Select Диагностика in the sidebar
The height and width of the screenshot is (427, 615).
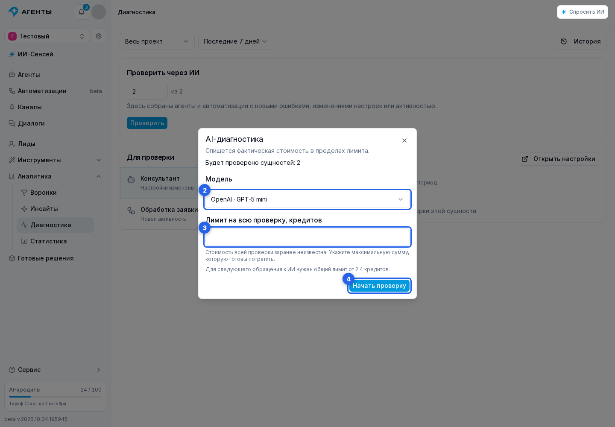tap(56, 225)
